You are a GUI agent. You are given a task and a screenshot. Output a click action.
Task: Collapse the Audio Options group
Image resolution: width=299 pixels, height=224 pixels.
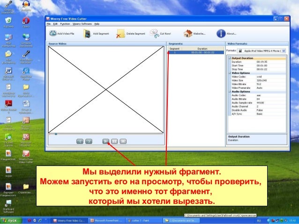pos(230,92)
